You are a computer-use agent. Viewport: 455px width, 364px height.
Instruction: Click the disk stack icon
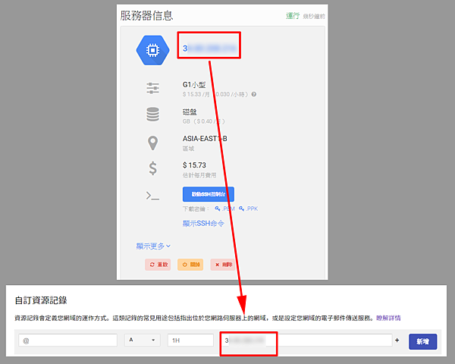[152, 114]
